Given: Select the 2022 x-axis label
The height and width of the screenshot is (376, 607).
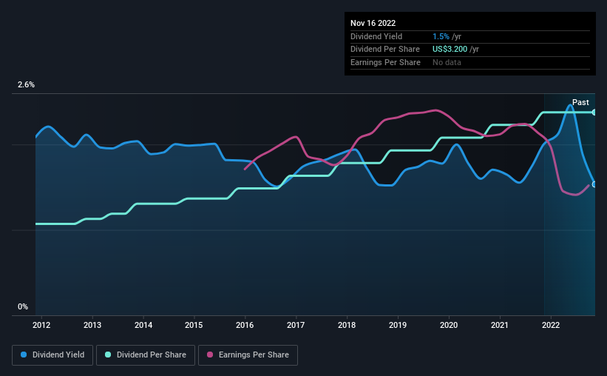Looking at the screenshot, I should click(551, 325).
